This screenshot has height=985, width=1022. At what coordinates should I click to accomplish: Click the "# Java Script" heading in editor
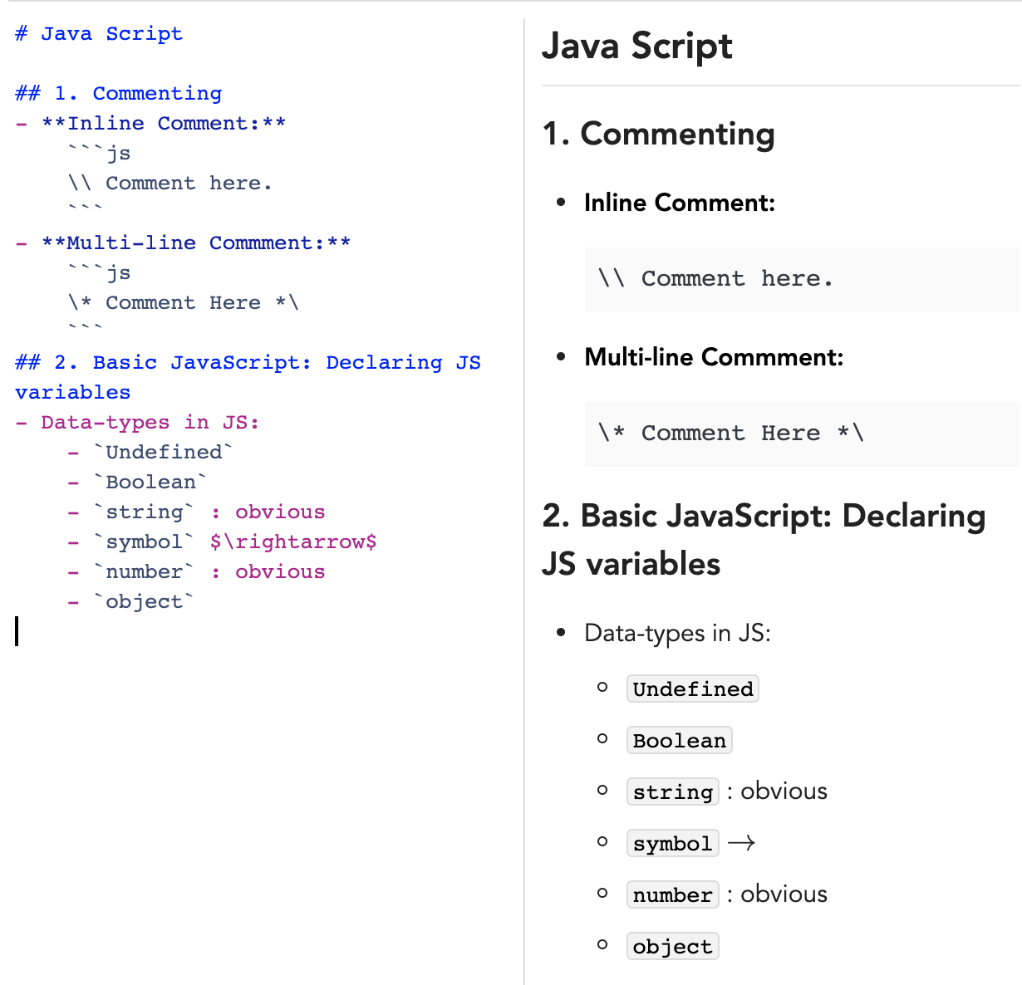97,33
